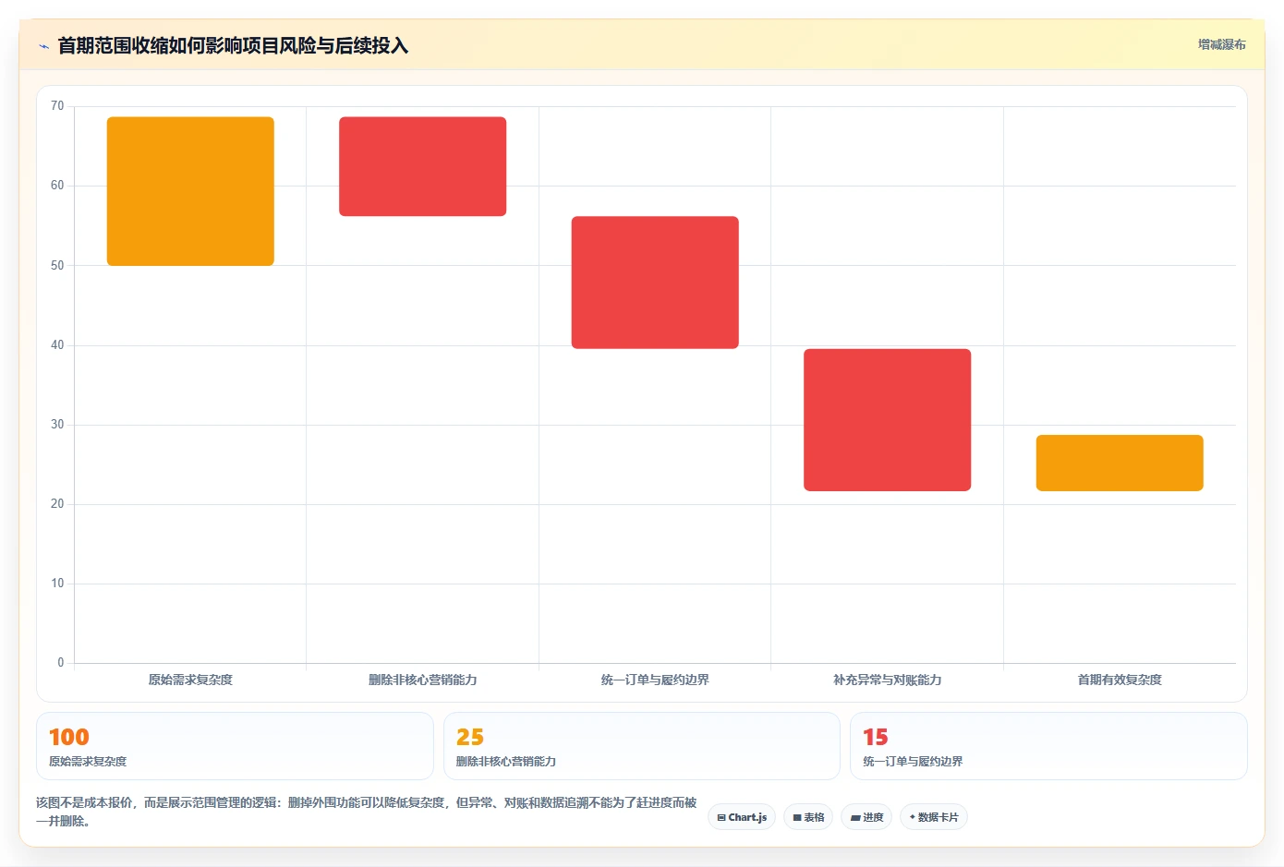Screen dimensions: 1284x867
Task: Click the y-axis value 70
Action: coord(57,106)
